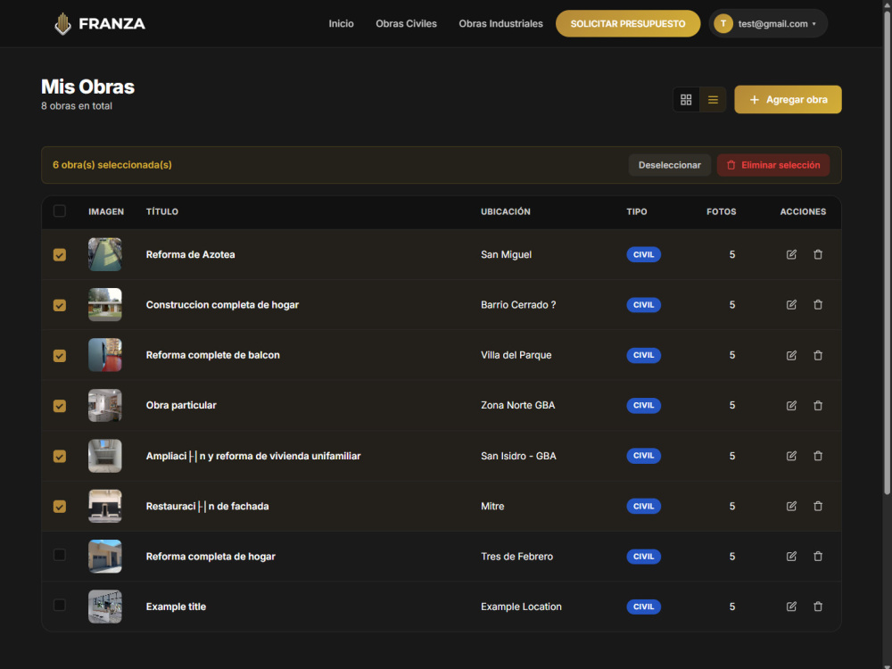Switch to grid view
892x669 pixels.
(686, 100)
